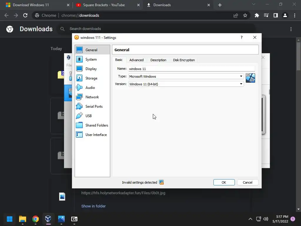Viewport: 301px width, 226px height.
Task: Open the Audio settings category
Action: pos(92,88)
